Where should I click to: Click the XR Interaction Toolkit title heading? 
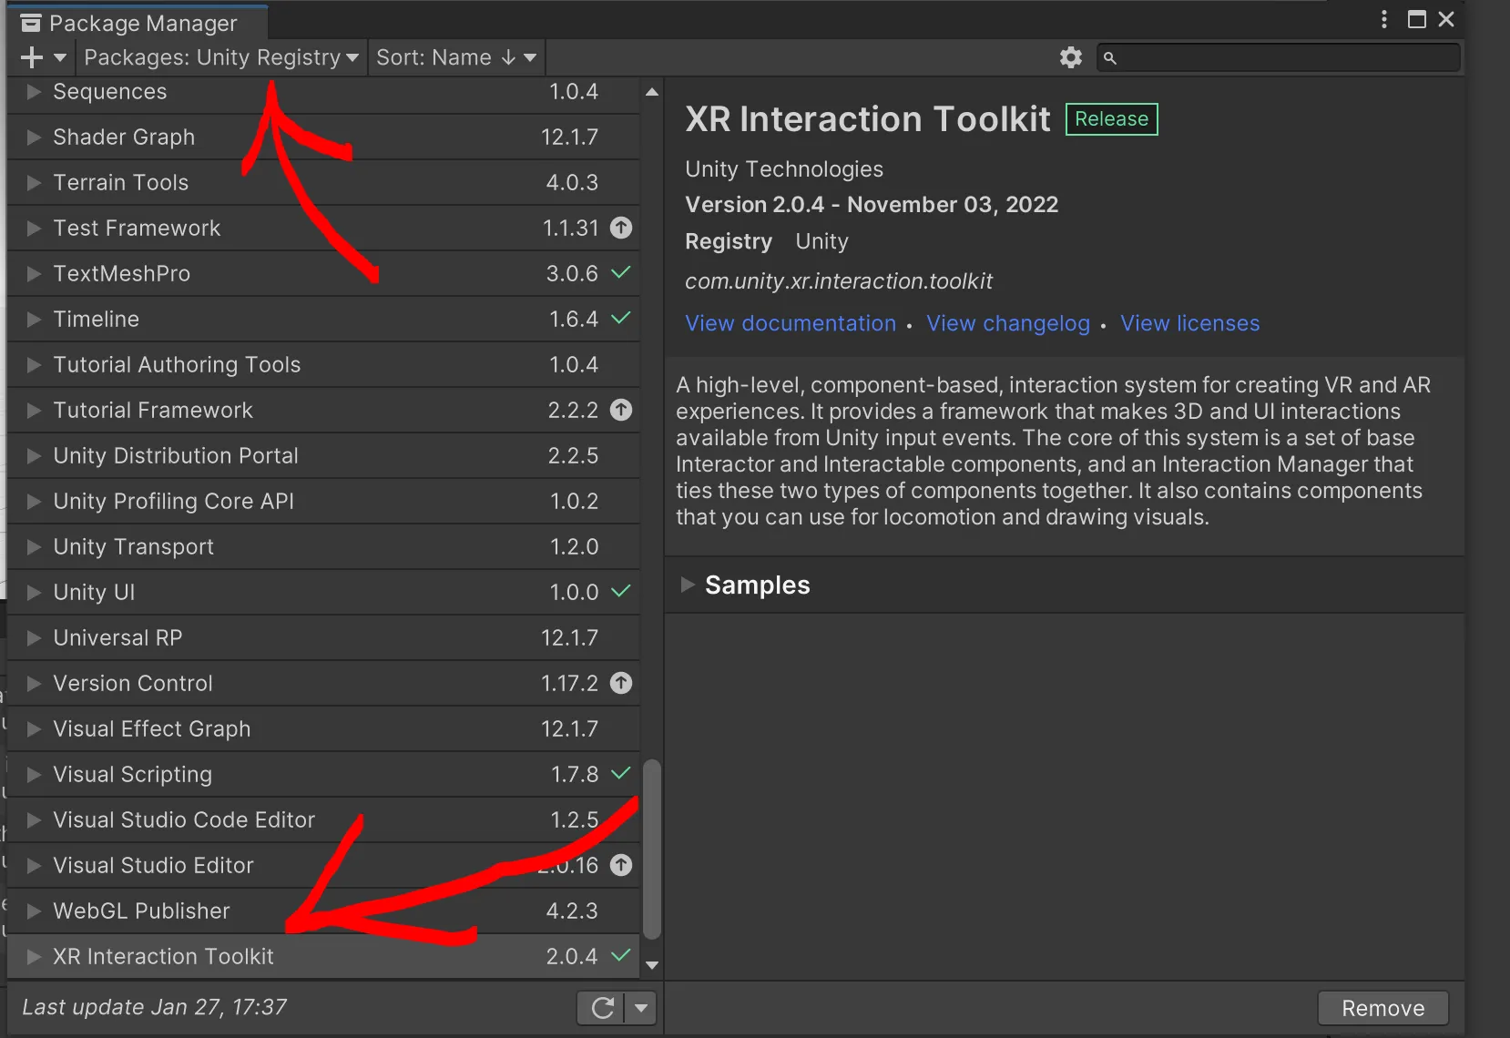pos(868,119)
